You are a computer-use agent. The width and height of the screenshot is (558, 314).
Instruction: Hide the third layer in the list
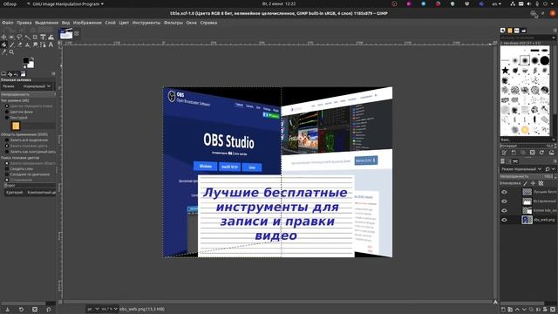504,210
